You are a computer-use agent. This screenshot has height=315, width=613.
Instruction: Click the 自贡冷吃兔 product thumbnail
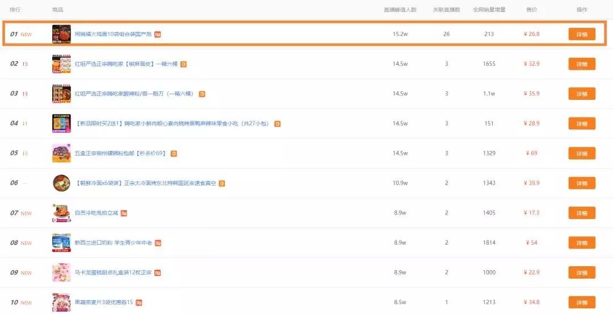click(x=61, y=213)
